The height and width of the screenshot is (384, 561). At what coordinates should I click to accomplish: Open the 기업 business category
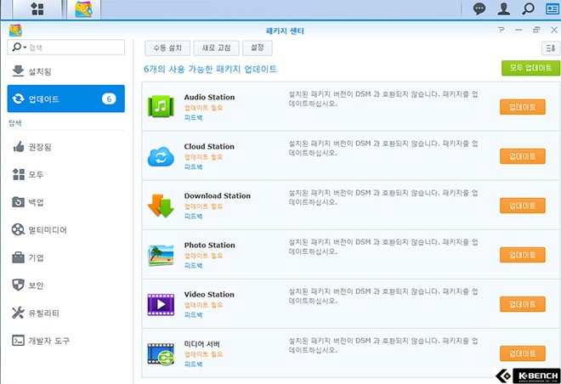point(65,257)
